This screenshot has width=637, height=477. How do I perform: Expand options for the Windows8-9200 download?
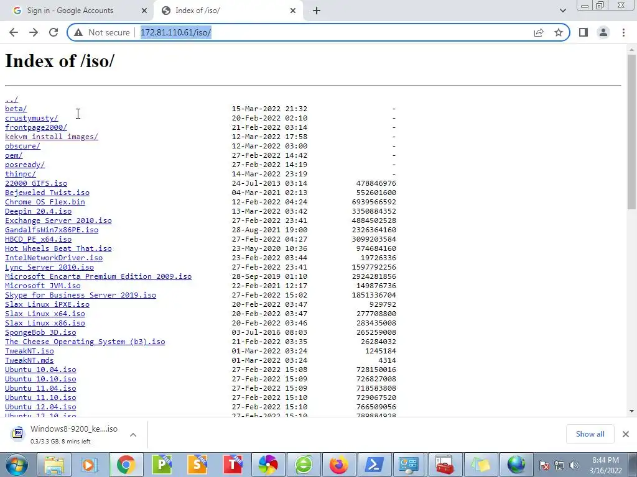(133, 434)
